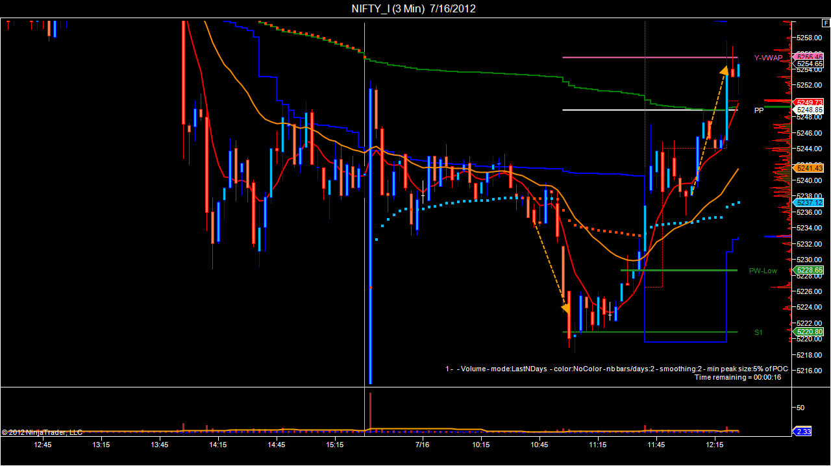831x466 pixels.
Task: Click the F button in chart corner
Action: (x=826, y=23)
